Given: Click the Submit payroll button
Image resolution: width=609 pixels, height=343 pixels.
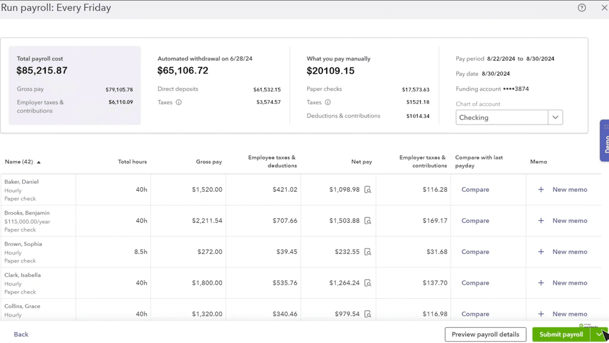Looking at the screenshot, I should click(561, 334).
